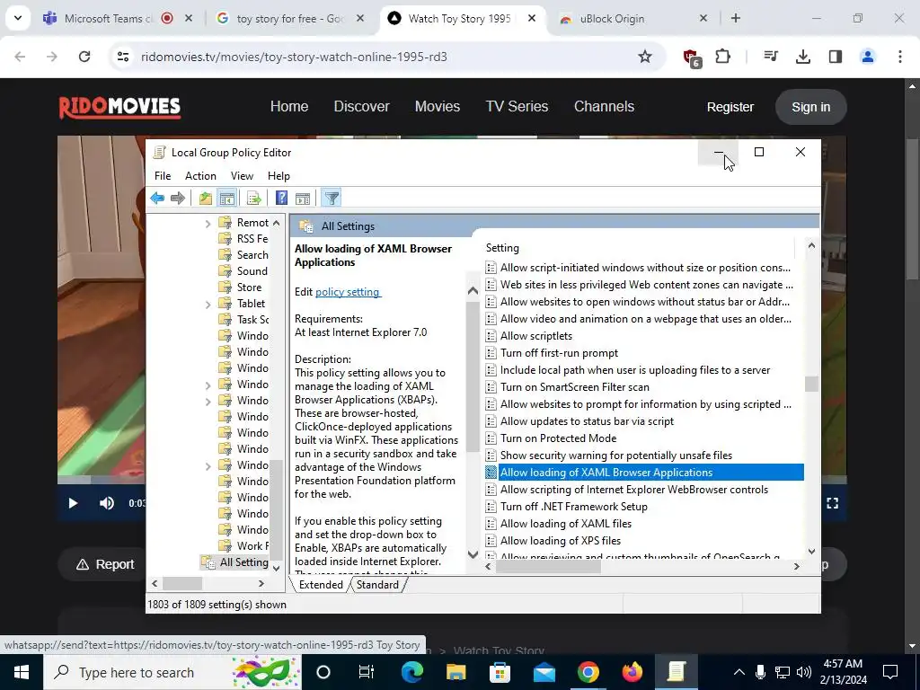The height and width of the screenshot is (690, 920).
Task: Open Chrome profile avatar icon
Action: [x=868, y=57]
